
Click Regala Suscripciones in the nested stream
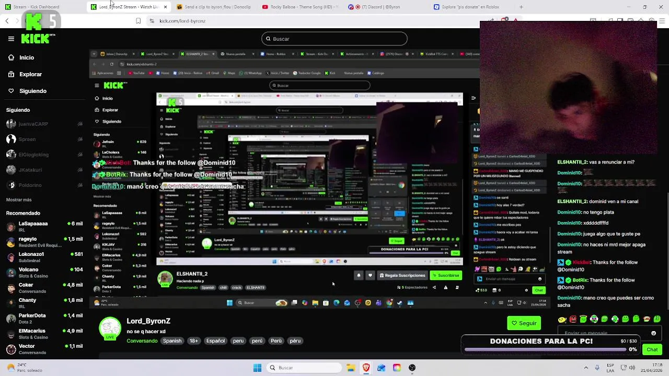pyautogui.click(x=401, y=275)
